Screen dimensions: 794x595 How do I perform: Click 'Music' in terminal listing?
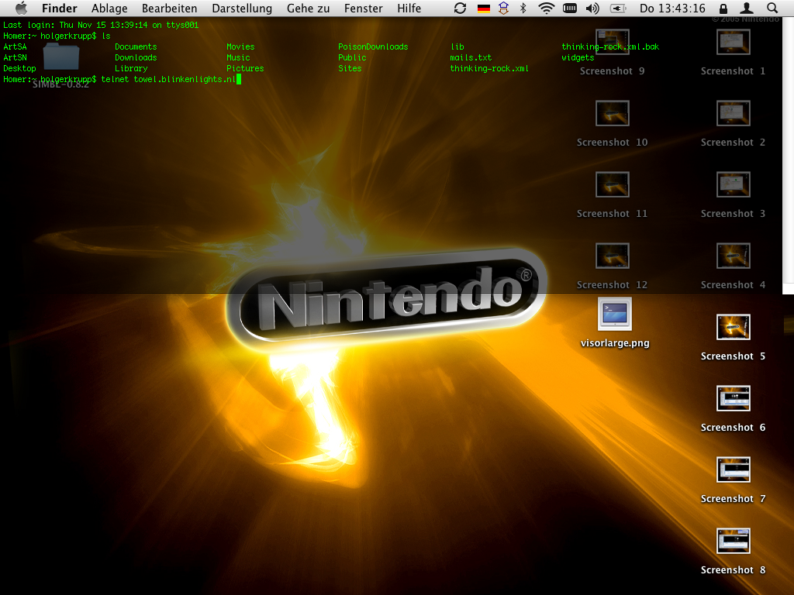click(x=238, y=57)
